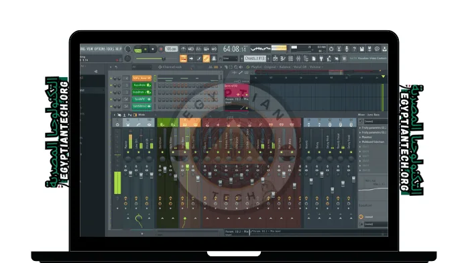Select previous pattern arrow beside pattern name
The height and width of the screenshot is (263, 468).
coord(242,58)
